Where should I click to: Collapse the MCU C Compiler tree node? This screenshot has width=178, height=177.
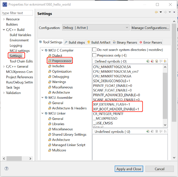click(42, 50)
